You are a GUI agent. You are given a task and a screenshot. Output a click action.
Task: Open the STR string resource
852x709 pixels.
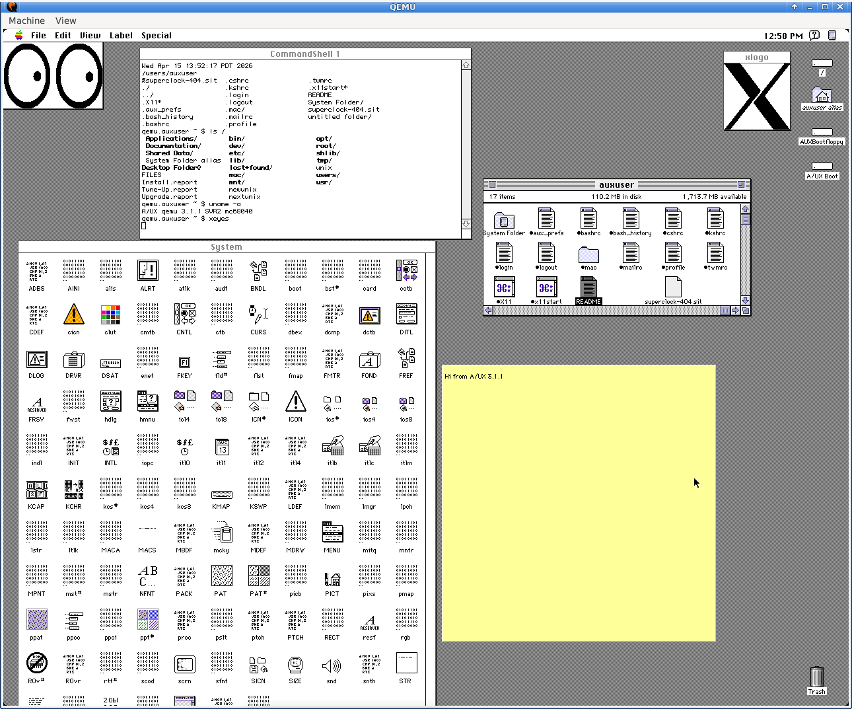point(406,663)
